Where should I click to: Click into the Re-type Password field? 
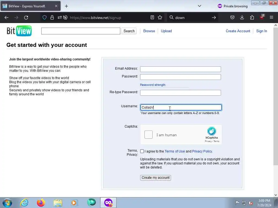pos(181,93)
